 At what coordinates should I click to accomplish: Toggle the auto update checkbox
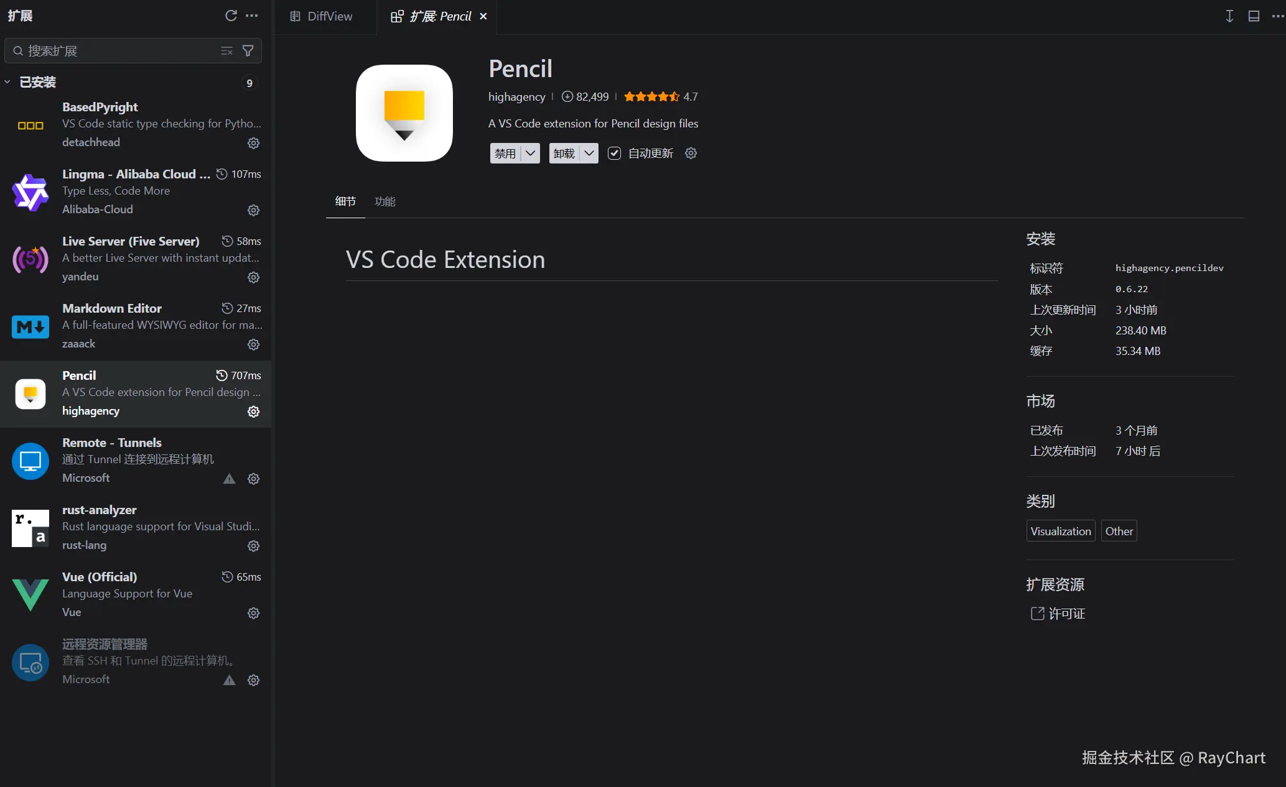pyautogui.click(x=614, y=153)
